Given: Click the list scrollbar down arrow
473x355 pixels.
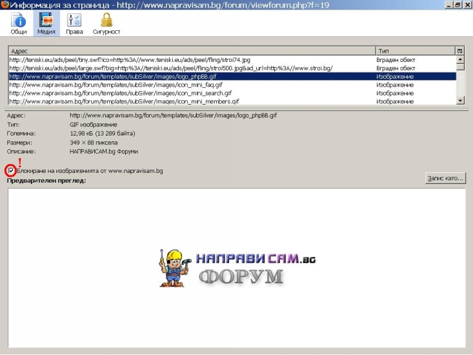Looking at the screenshot, I should pyautogui.click(x=460, y=101).
